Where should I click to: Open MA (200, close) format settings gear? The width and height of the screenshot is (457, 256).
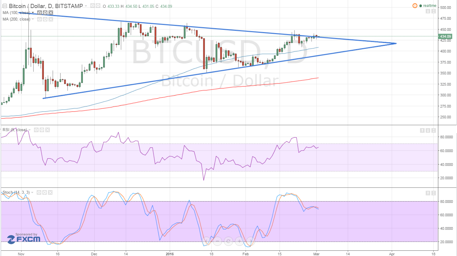pyautogui.click(x=45, y=19)
